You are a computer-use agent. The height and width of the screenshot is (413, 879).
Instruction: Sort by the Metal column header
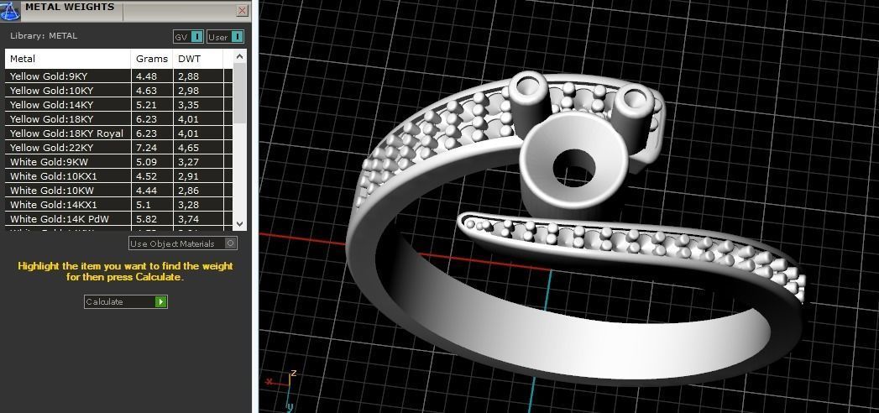[x=68, y=59]
